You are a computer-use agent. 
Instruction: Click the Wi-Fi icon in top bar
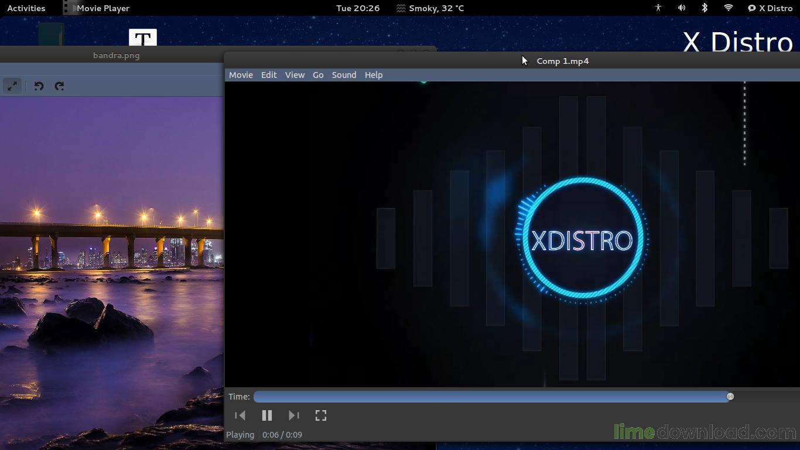tap(728, 8)
